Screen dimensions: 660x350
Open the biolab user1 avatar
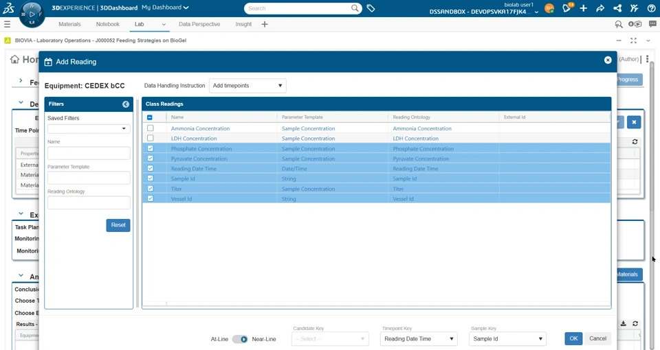549,8
